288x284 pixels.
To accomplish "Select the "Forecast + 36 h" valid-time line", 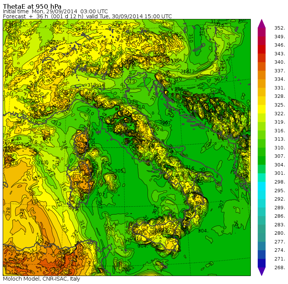I will coord(87,16).
